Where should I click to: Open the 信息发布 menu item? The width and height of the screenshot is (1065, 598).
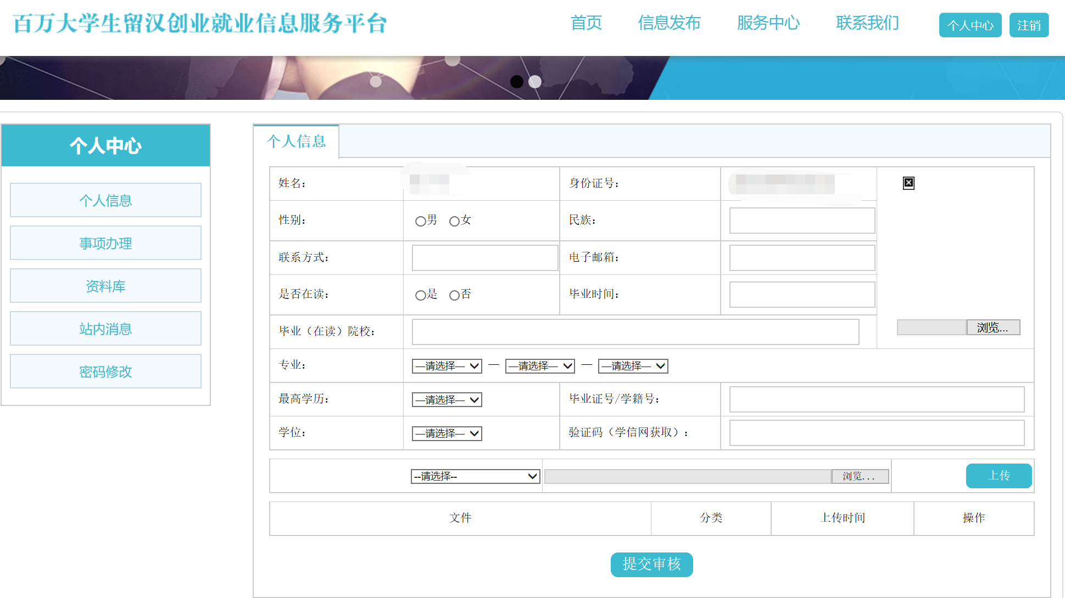(x=669, y=23)
